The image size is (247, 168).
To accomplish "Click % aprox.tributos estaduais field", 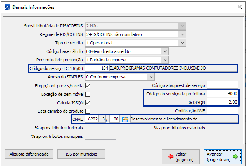I will pos(223,128).
